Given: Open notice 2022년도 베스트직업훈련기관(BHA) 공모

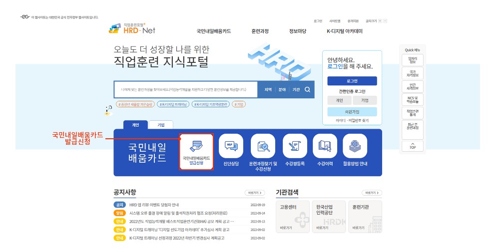Looking at the screenshot, I should pyautogui.click(x=181, y=221).
